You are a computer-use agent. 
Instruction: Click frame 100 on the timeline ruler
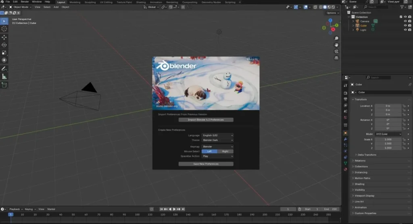pos(137,215)
